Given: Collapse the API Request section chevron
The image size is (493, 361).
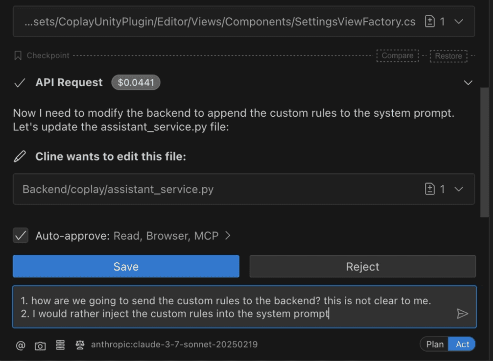Looking at the screenshot, I should click(x=468, y=82).
